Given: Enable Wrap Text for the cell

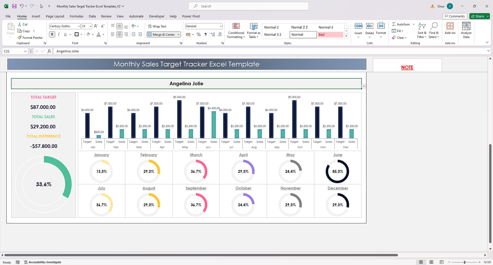Looking at the screenshot, I should pyautogui.click(x=157, y=26).
